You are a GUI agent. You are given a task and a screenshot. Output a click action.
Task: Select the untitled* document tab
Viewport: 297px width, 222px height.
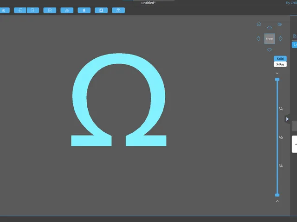tap(148, 3)
